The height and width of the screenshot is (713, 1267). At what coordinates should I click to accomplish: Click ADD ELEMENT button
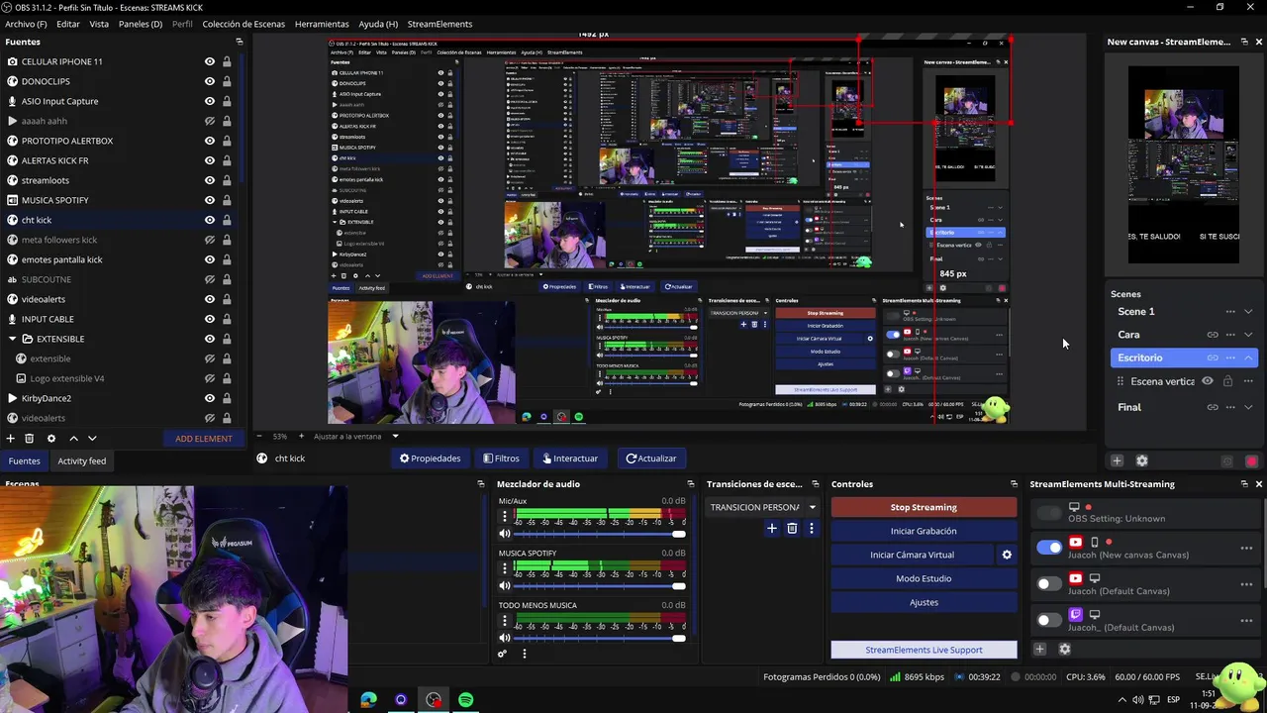(x=204, y=439)
